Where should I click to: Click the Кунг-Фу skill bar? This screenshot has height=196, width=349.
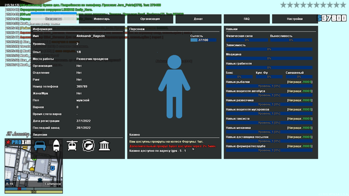coord(269,77)
